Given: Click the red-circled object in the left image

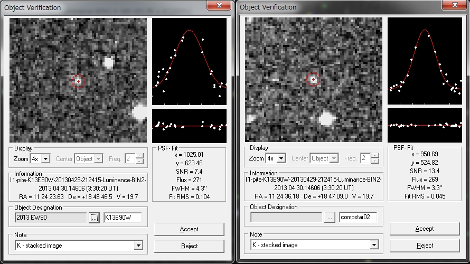Looking at the screenshot, I should [78, 81].
